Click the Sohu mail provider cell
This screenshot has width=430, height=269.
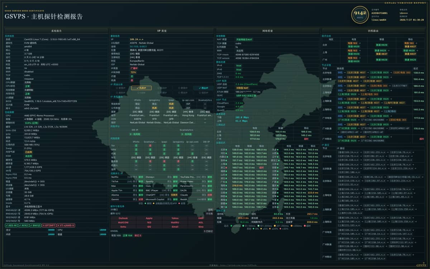coord(123,227)
